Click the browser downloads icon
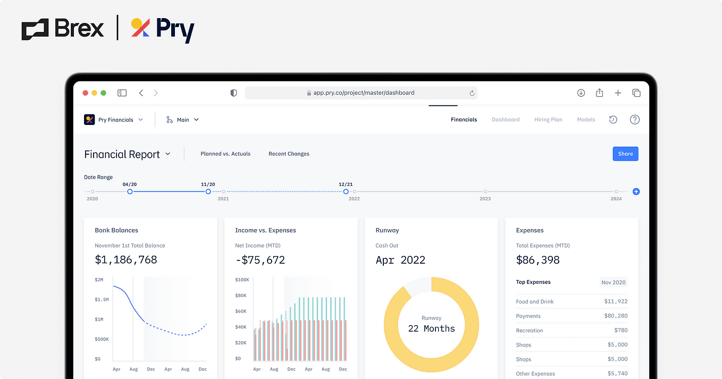The height and width of the screenshot is (379, 722). tap(581, 92)
